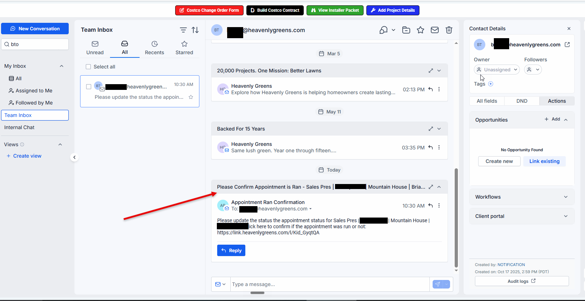Tick the Select all checkbox
The width and height of the screenshot is (585, 301).
click(x=88, y=67)
